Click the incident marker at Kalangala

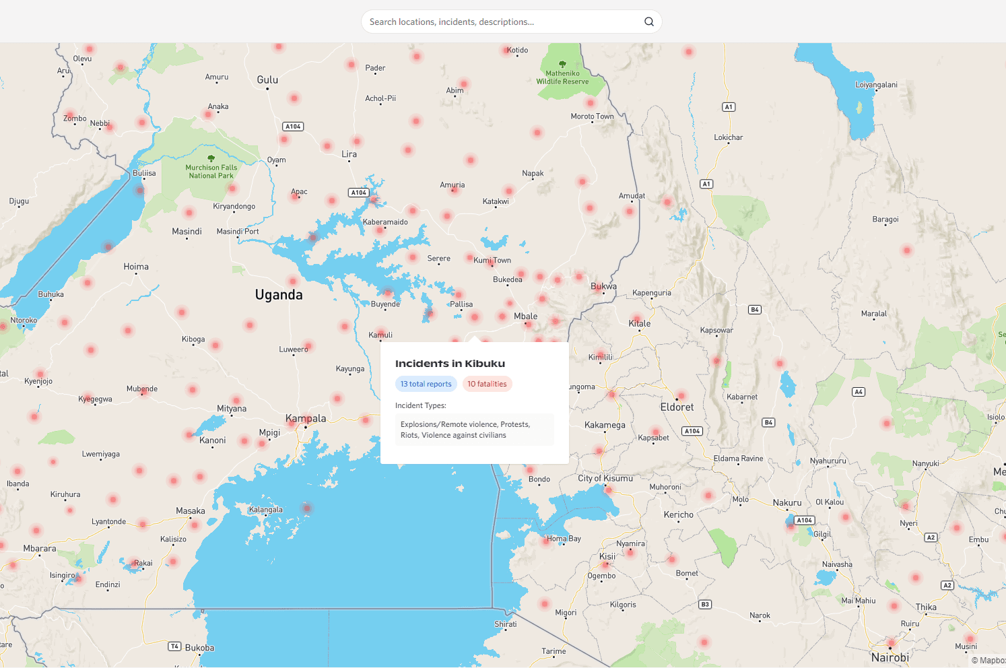[306, 508]
